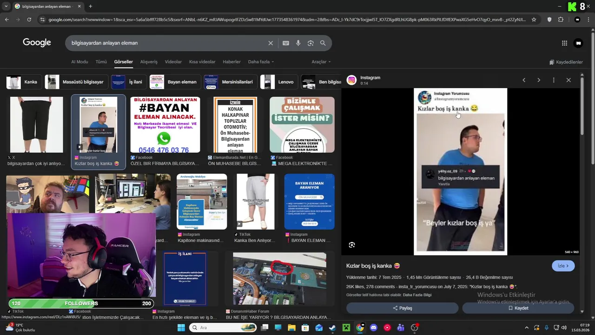The image size is (595, 335).
Task: Open the blue 'BAYAN ELEMAN ARANIYOR' image result
Action: coord(309,201)
